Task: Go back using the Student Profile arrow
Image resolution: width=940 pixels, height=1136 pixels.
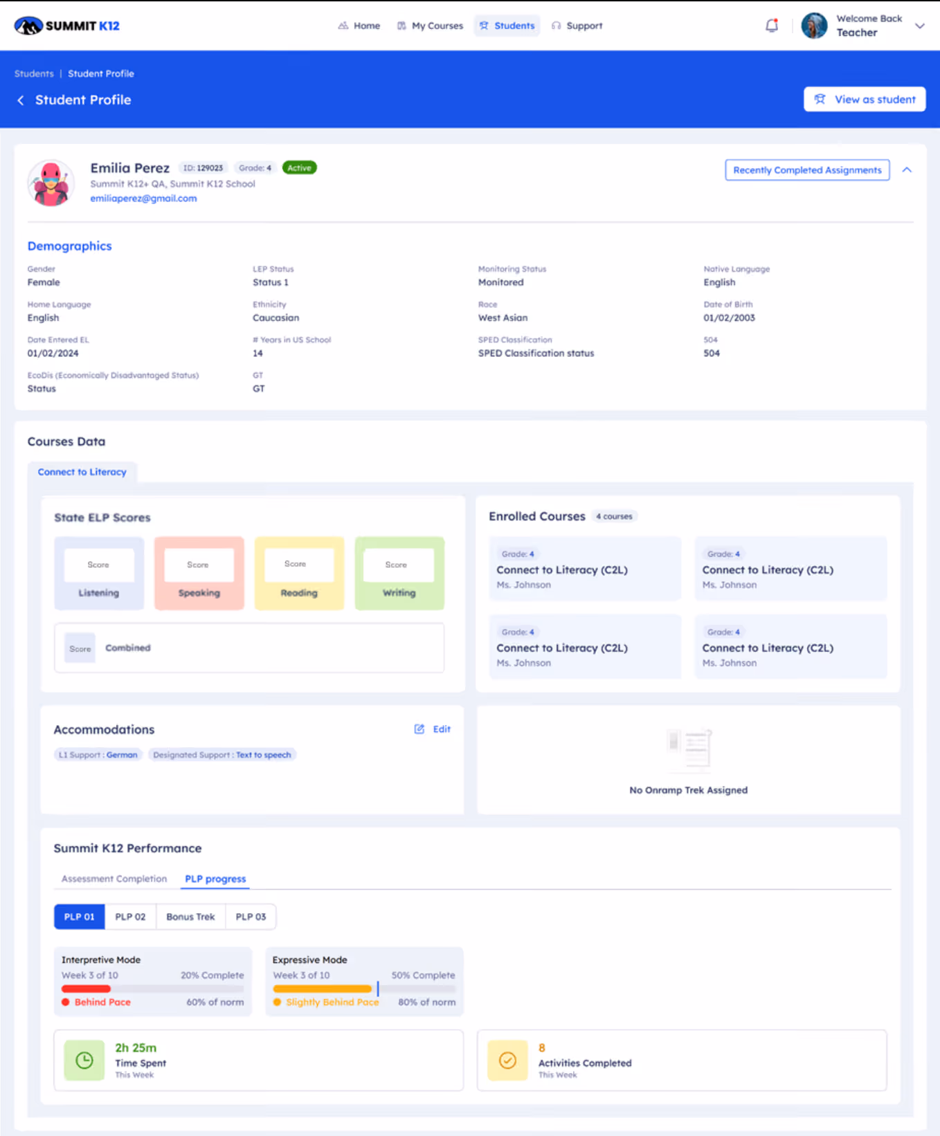Action: click(x=21, y=100)
